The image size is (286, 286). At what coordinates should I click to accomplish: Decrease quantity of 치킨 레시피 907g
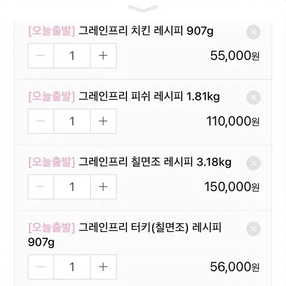click(41, 56)
